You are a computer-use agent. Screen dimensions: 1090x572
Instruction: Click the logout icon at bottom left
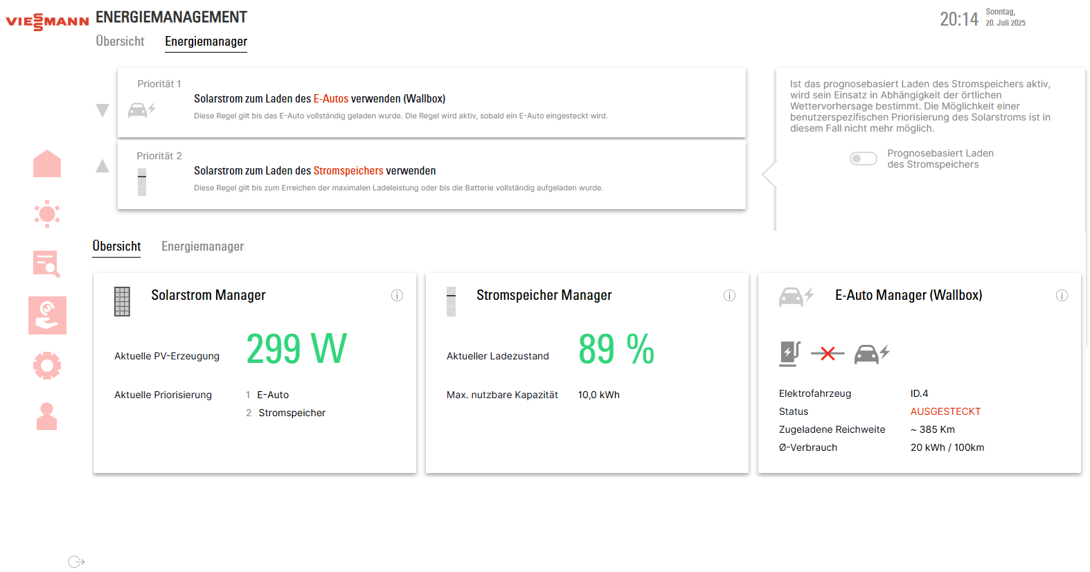click(x=76, y=562)
